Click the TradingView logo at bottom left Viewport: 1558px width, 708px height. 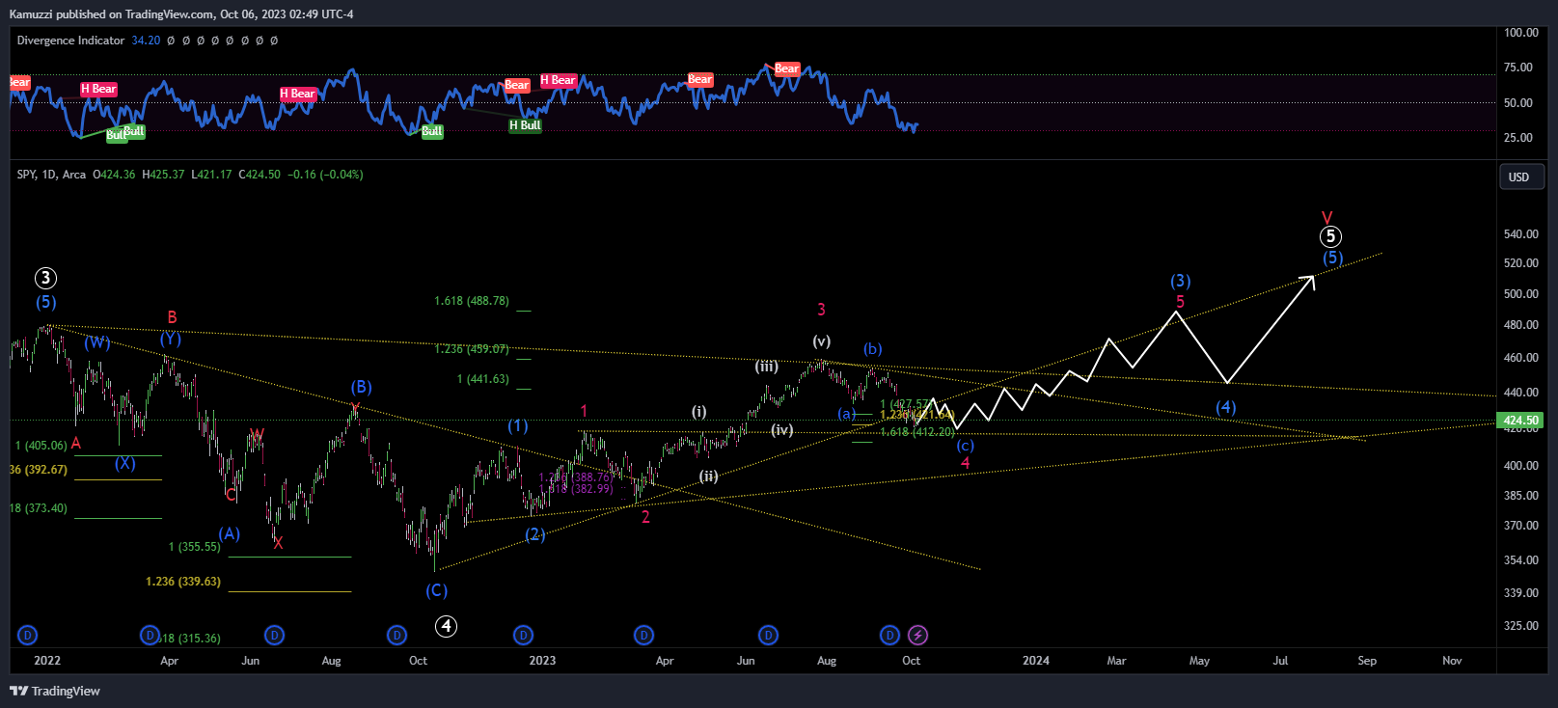tap(55, 691)
